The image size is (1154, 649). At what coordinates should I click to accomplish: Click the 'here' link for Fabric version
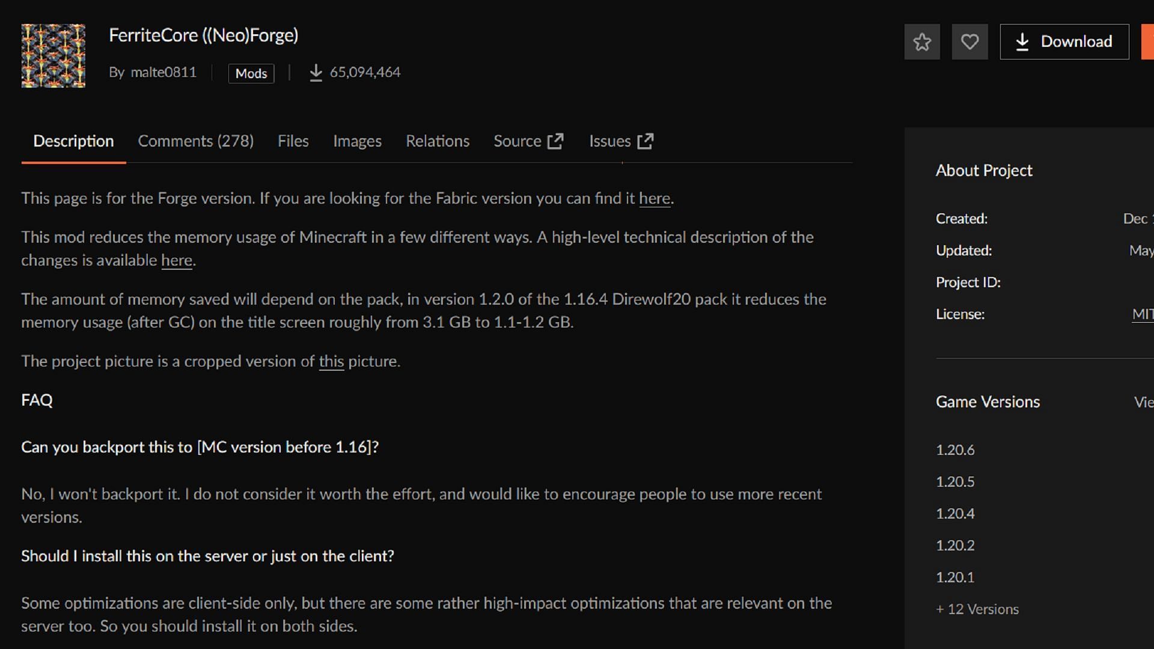point(655,197)
